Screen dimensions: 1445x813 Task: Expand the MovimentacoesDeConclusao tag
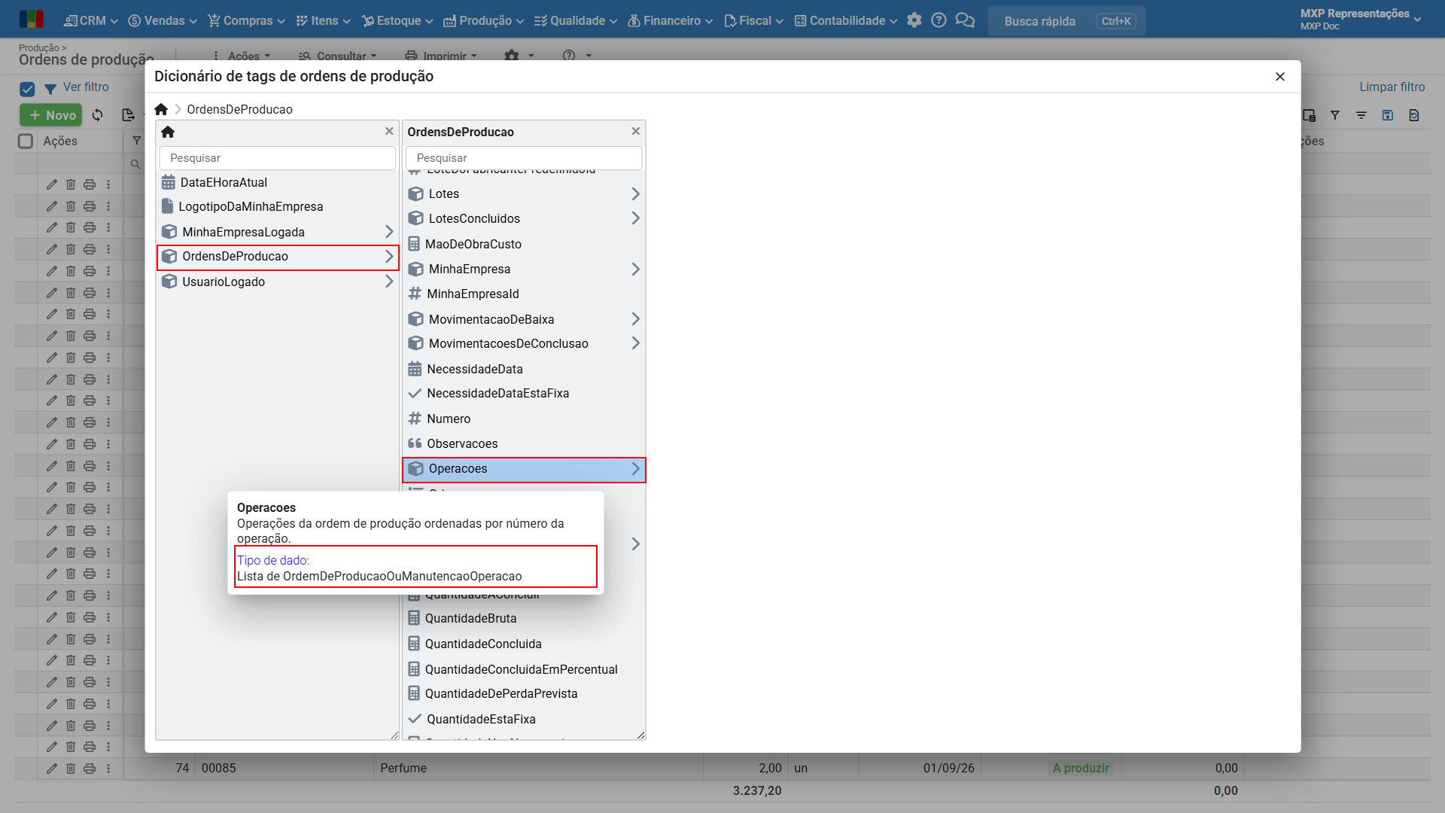point(524,344)
